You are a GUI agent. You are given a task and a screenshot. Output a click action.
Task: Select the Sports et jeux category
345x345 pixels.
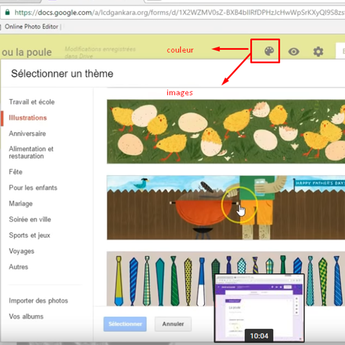pos(29,235)
